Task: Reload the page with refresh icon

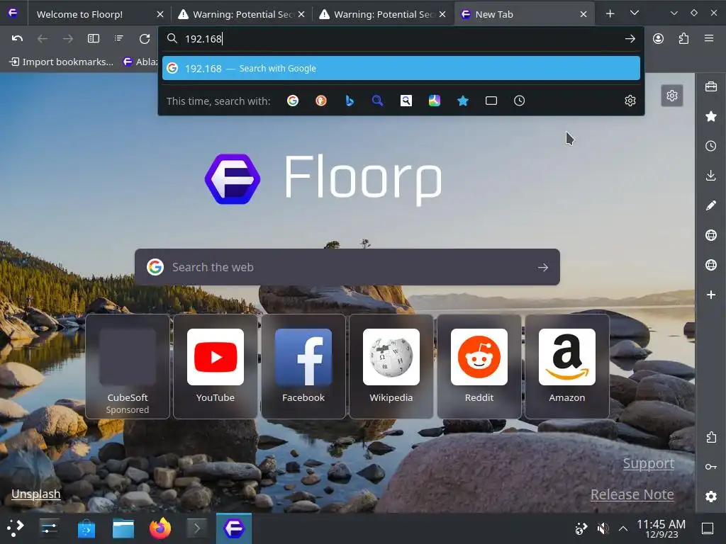Action: (145, 38)
